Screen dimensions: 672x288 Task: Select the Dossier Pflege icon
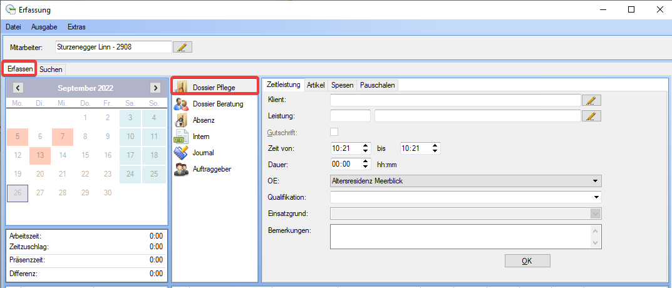[x=182, y=87]
